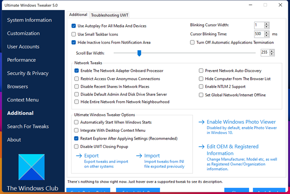Close the Ultimate Windows Tweaker window
This screenshot has width=290, height=194.
click(x=280, y=5)
